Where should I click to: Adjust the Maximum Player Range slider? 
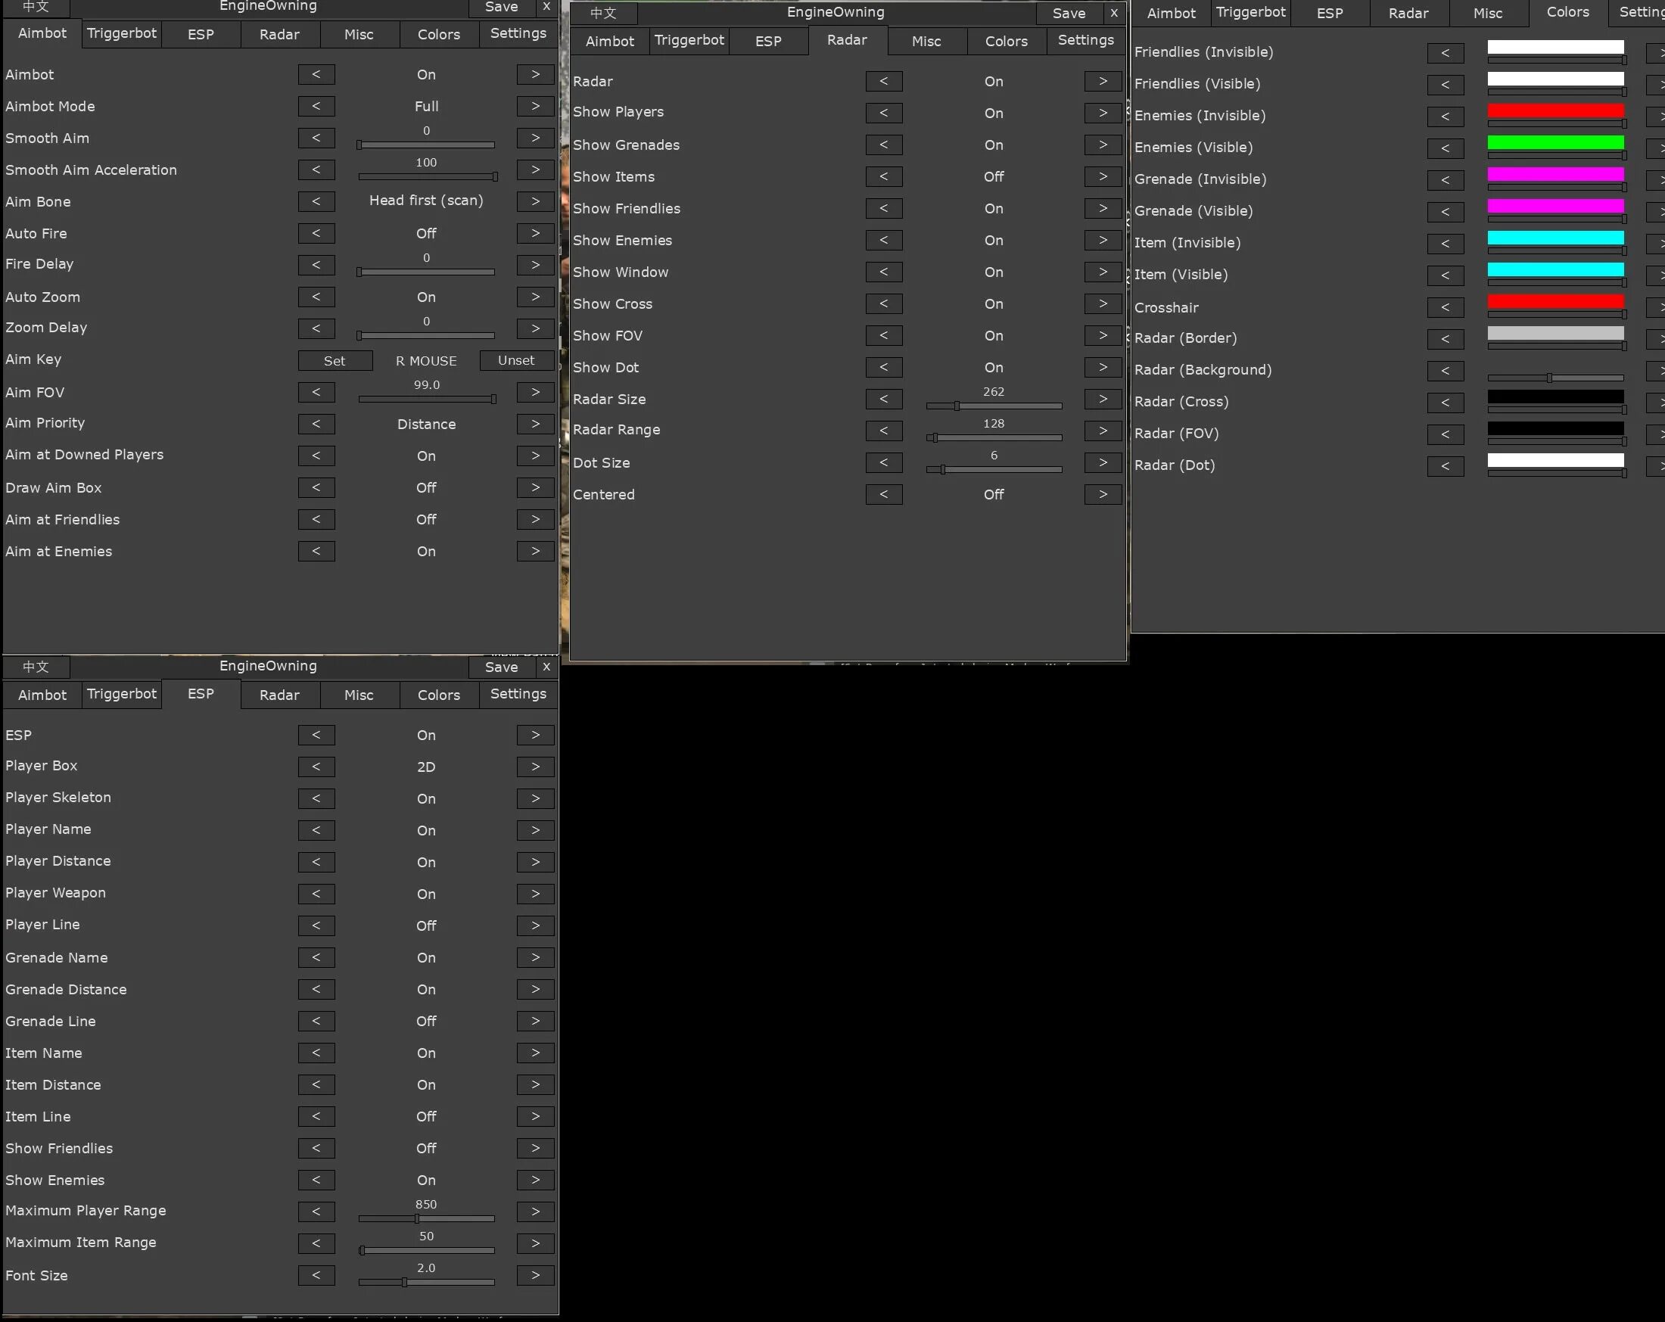click(x=426, y=1218)
